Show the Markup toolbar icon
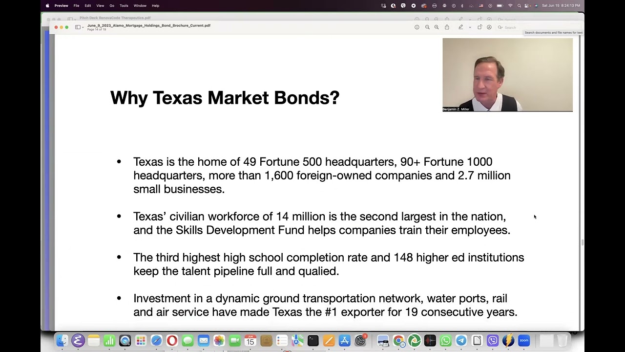The height and width of the screenshot is (352, 625). point(489,27)
